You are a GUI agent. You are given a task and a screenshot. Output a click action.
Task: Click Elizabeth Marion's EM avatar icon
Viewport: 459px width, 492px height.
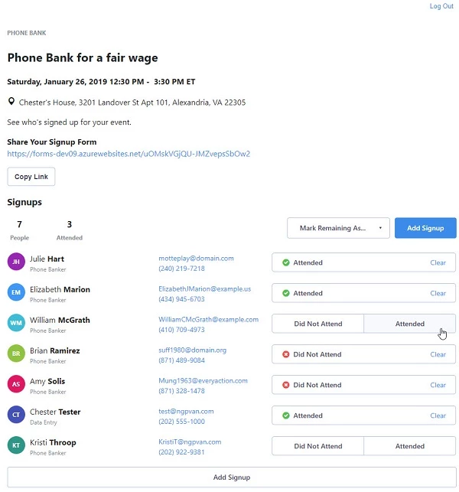(x=16, y=292)
